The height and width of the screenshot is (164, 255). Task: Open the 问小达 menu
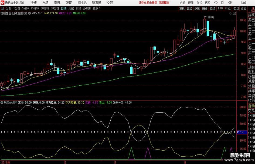coord(82,3)
